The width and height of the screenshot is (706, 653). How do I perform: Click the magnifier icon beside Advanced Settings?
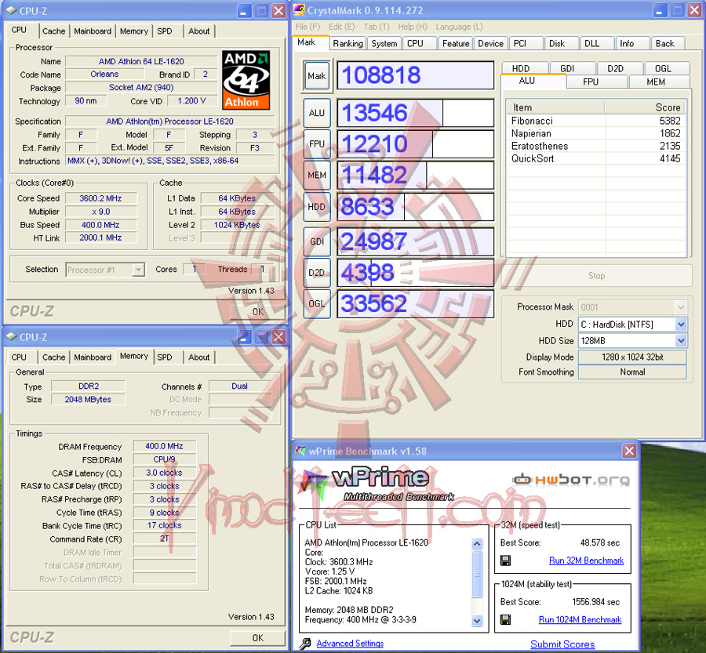305,644
